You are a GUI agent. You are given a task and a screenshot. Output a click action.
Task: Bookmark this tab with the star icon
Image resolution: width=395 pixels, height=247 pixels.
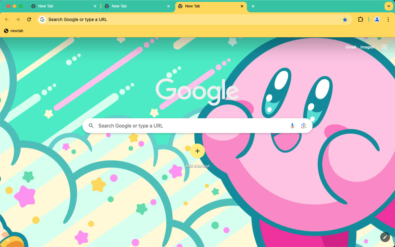click(345, 19)
